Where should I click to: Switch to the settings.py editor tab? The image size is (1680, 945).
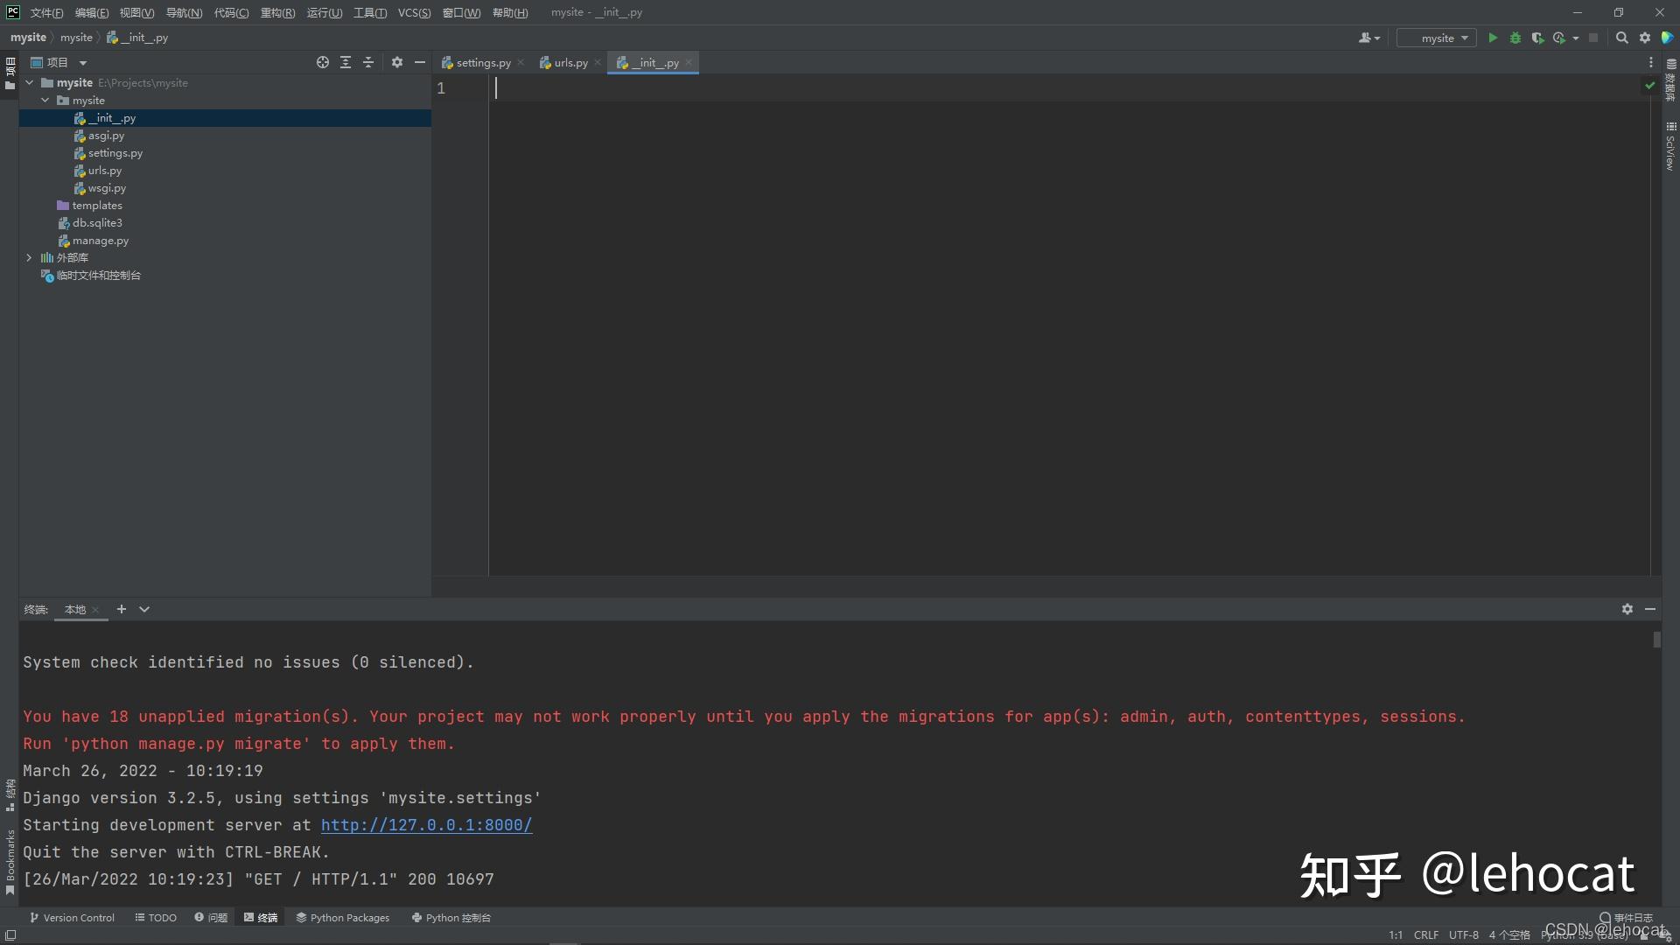(482, 62)
